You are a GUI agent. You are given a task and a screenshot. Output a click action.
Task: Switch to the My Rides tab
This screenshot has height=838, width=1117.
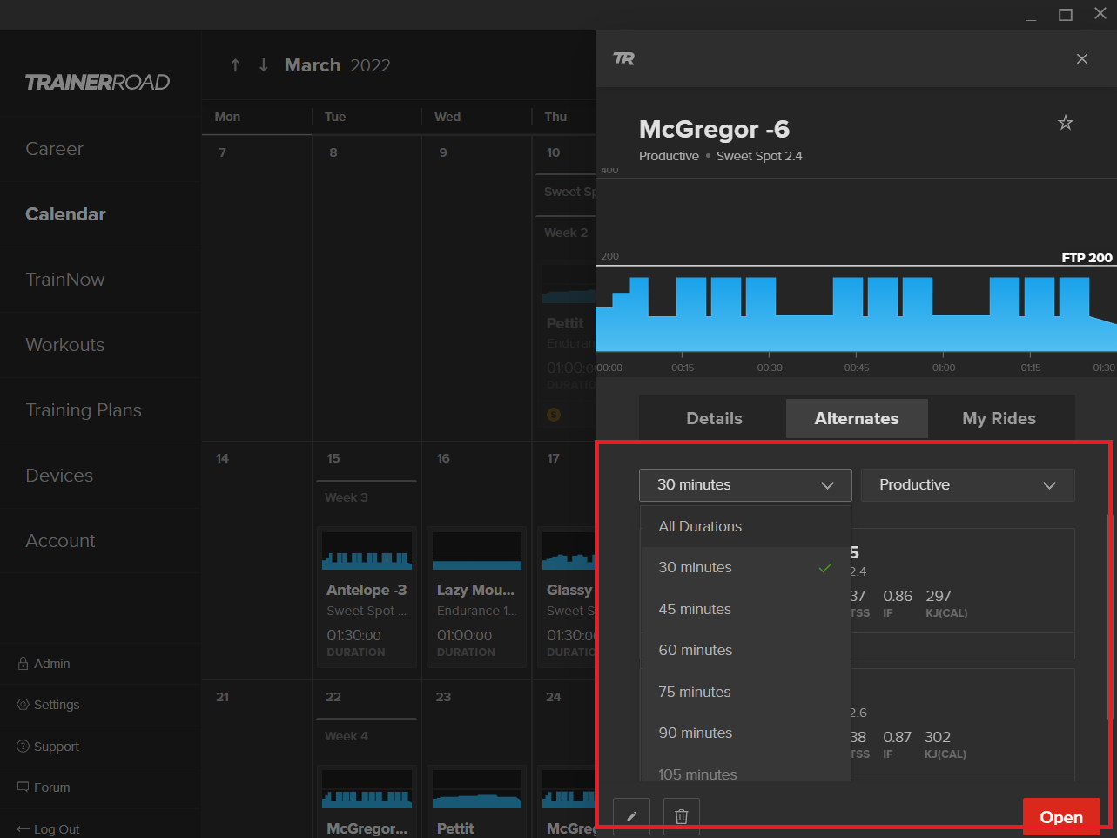(999, 418)
